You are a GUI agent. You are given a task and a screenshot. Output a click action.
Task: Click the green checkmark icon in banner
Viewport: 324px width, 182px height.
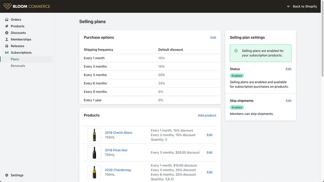pyautogui.click(x=236, y=51)
